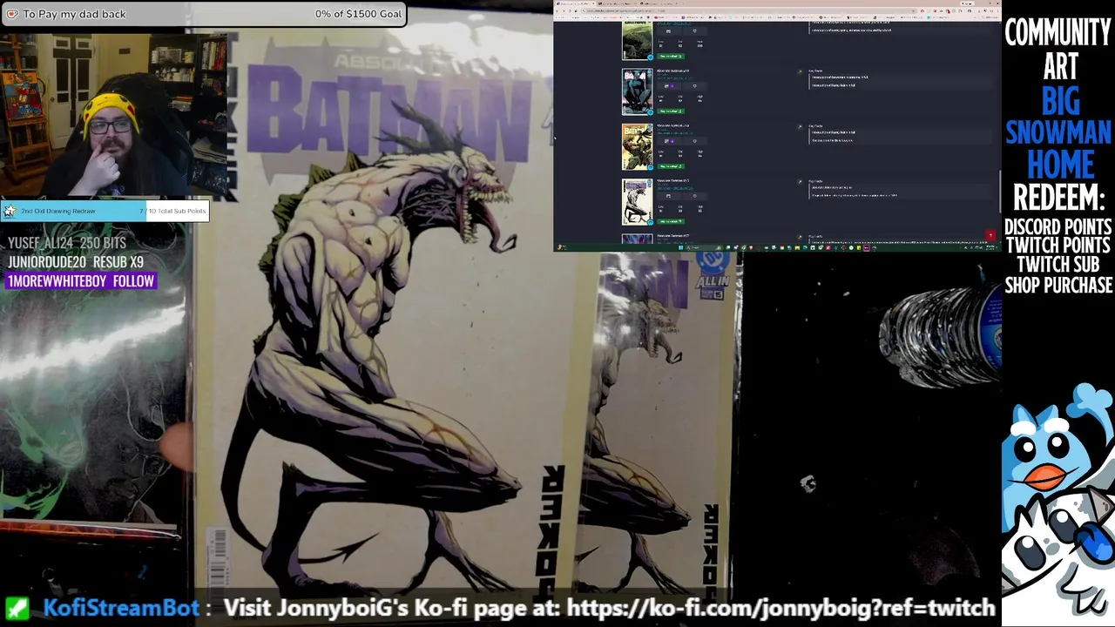Click the '1MOREWWHITEBOY FOLLOW' alert text

(x=81, y=281)
